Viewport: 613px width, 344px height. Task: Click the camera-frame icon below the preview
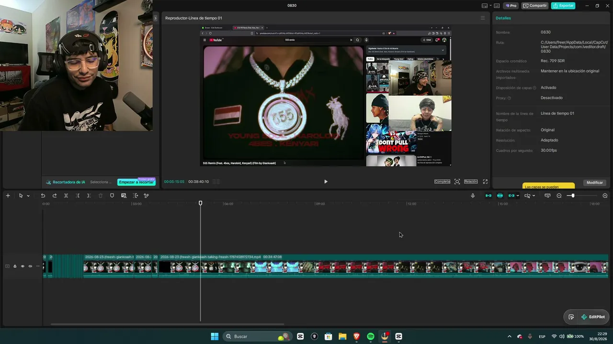457,182
